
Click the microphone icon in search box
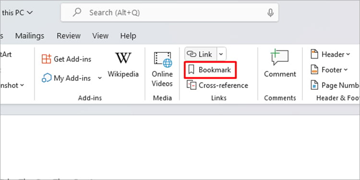point(270,12)
